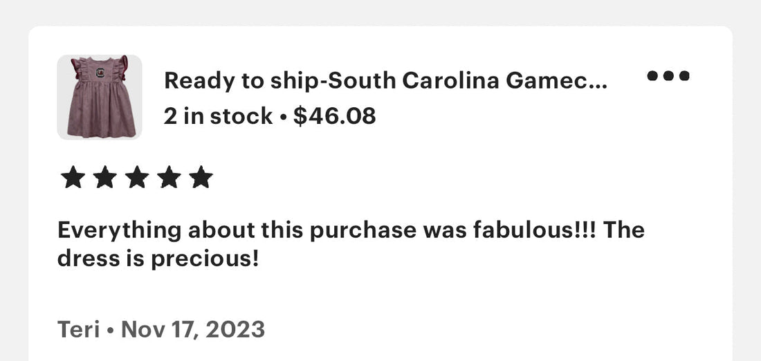Select the second review star
The height and width of the screenshot is (361, 761).
(x=105, y=177)
